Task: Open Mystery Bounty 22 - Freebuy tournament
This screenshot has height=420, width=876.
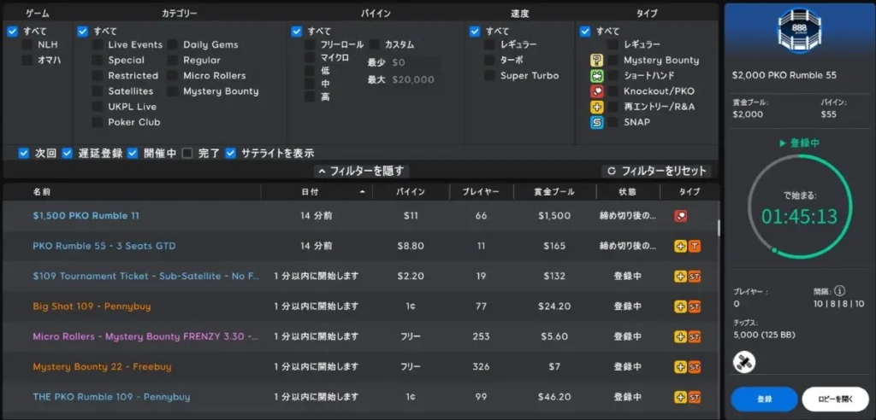Action: click(x=103, y=367)
